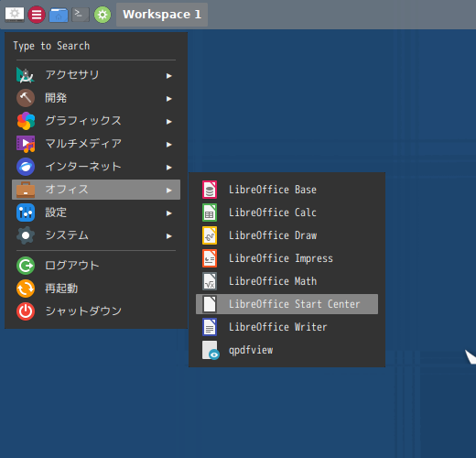Click the LibreOffice Base database icon
The height and width of the screenshot is (458, 476).
coord(210,190)
